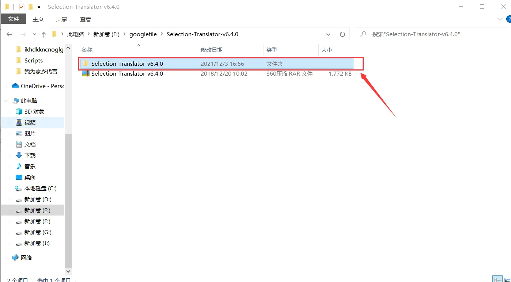The width and height of the screenshot is (511, 282).
Task: Click the 新加卷 (E:) drive icon in the sidebar
Action: [x=19, y=211]
